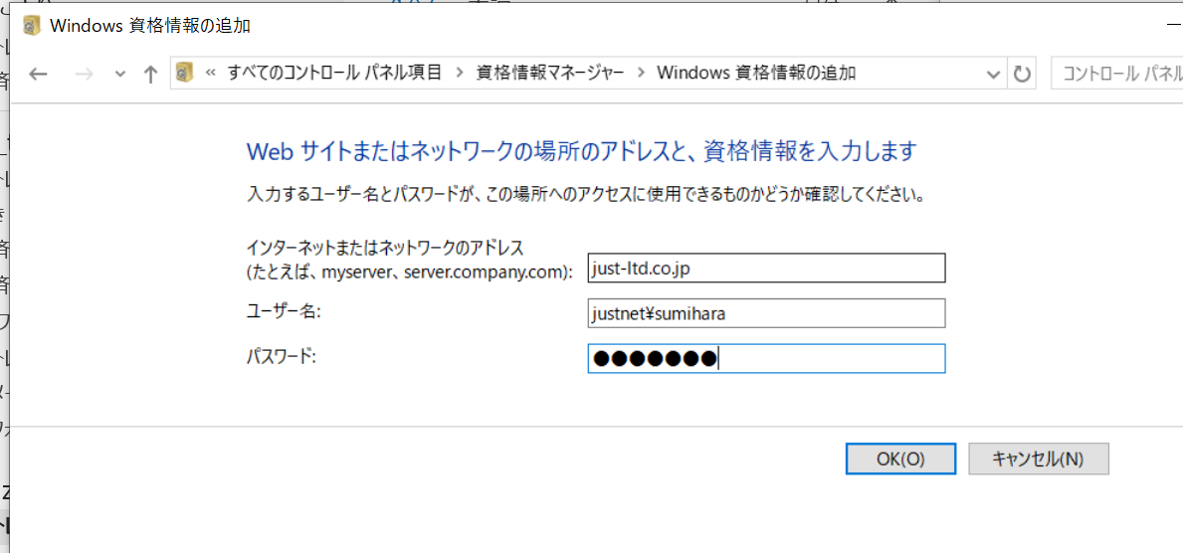
Task: Click the ユーザー名 field
Action: [x=766, y=314]
